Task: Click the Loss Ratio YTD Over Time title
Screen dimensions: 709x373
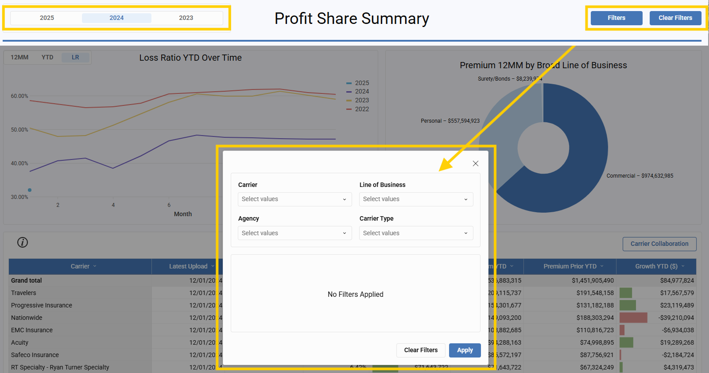Action: point(190,58)
